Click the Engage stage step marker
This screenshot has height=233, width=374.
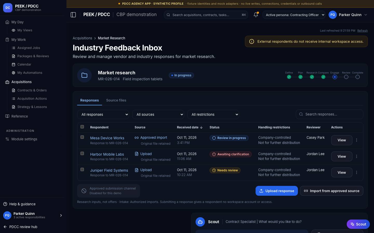(x=335, y=77)
